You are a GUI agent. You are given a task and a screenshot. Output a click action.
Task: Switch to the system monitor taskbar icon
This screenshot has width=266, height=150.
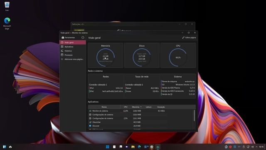click(x=158, y=147)
